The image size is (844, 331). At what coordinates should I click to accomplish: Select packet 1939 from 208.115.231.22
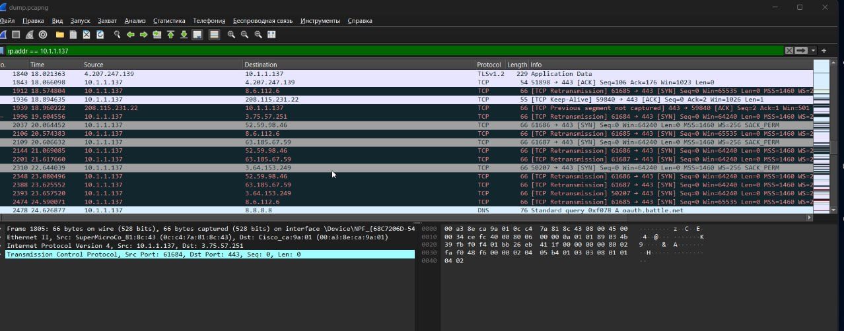coord(406,108)
